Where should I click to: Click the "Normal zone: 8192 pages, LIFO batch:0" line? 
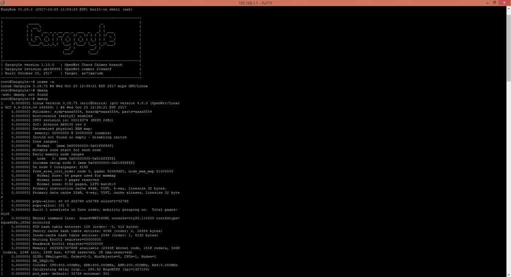pos(58,184)
